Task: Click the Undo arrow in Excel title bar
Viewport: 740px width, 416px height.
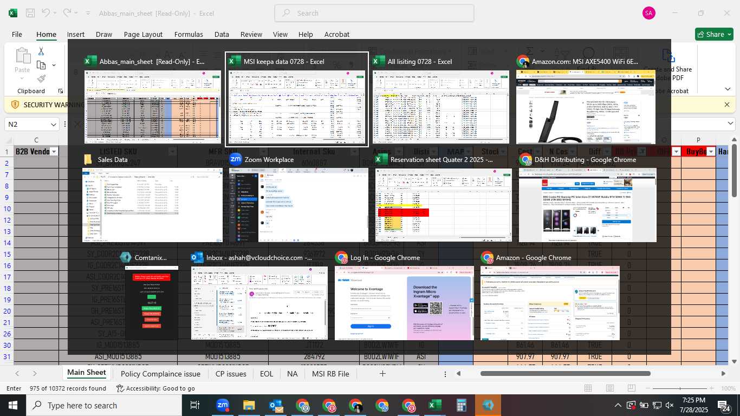Action: point(46,13)
